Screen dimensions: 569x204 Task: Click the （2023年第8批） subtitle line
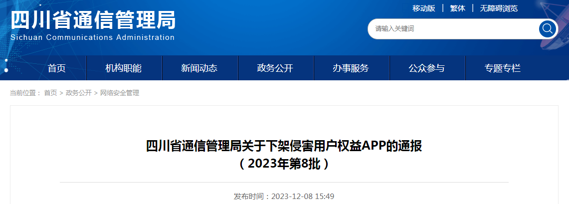pyautogui.click(x=284, y=164)
